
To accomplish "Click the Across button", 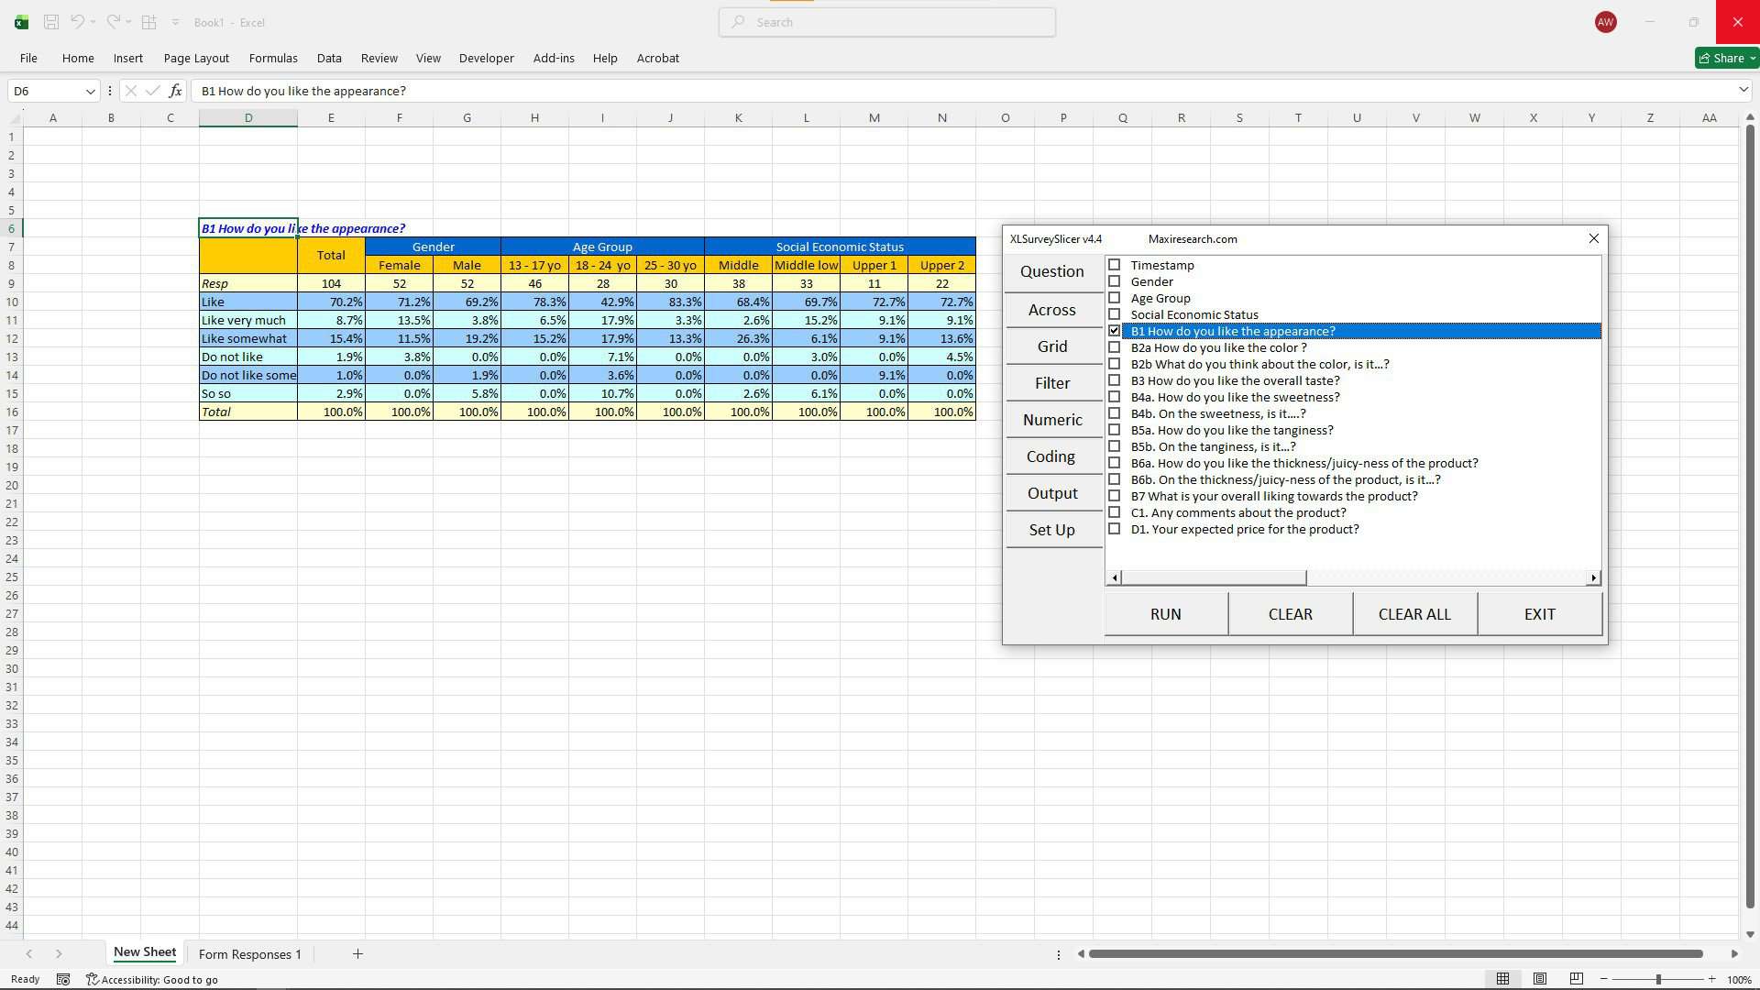I will click(1052, 310).
